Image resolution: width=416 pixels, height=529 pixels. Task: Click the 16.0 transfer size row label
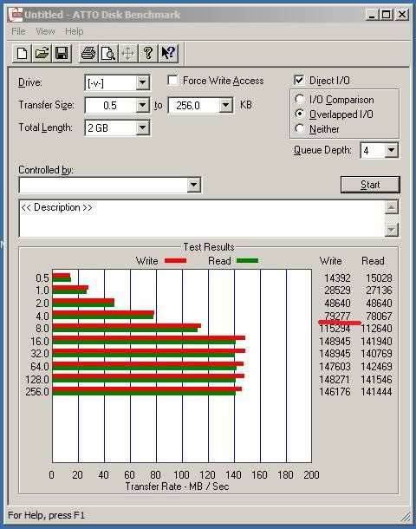pos(40,342)
